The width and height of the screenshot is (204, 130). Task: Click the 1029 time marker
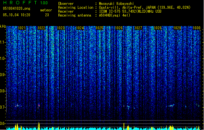[177, 28]
